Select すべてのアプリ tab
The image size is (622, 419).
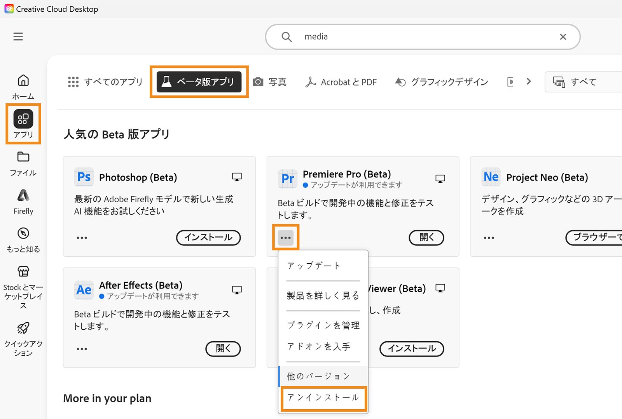(x=105, y=82)
